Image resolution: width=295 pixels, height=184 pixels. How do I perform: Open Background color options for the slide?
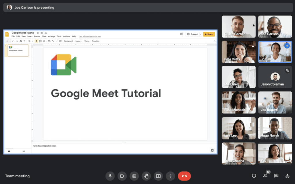[x=69, y=41]
